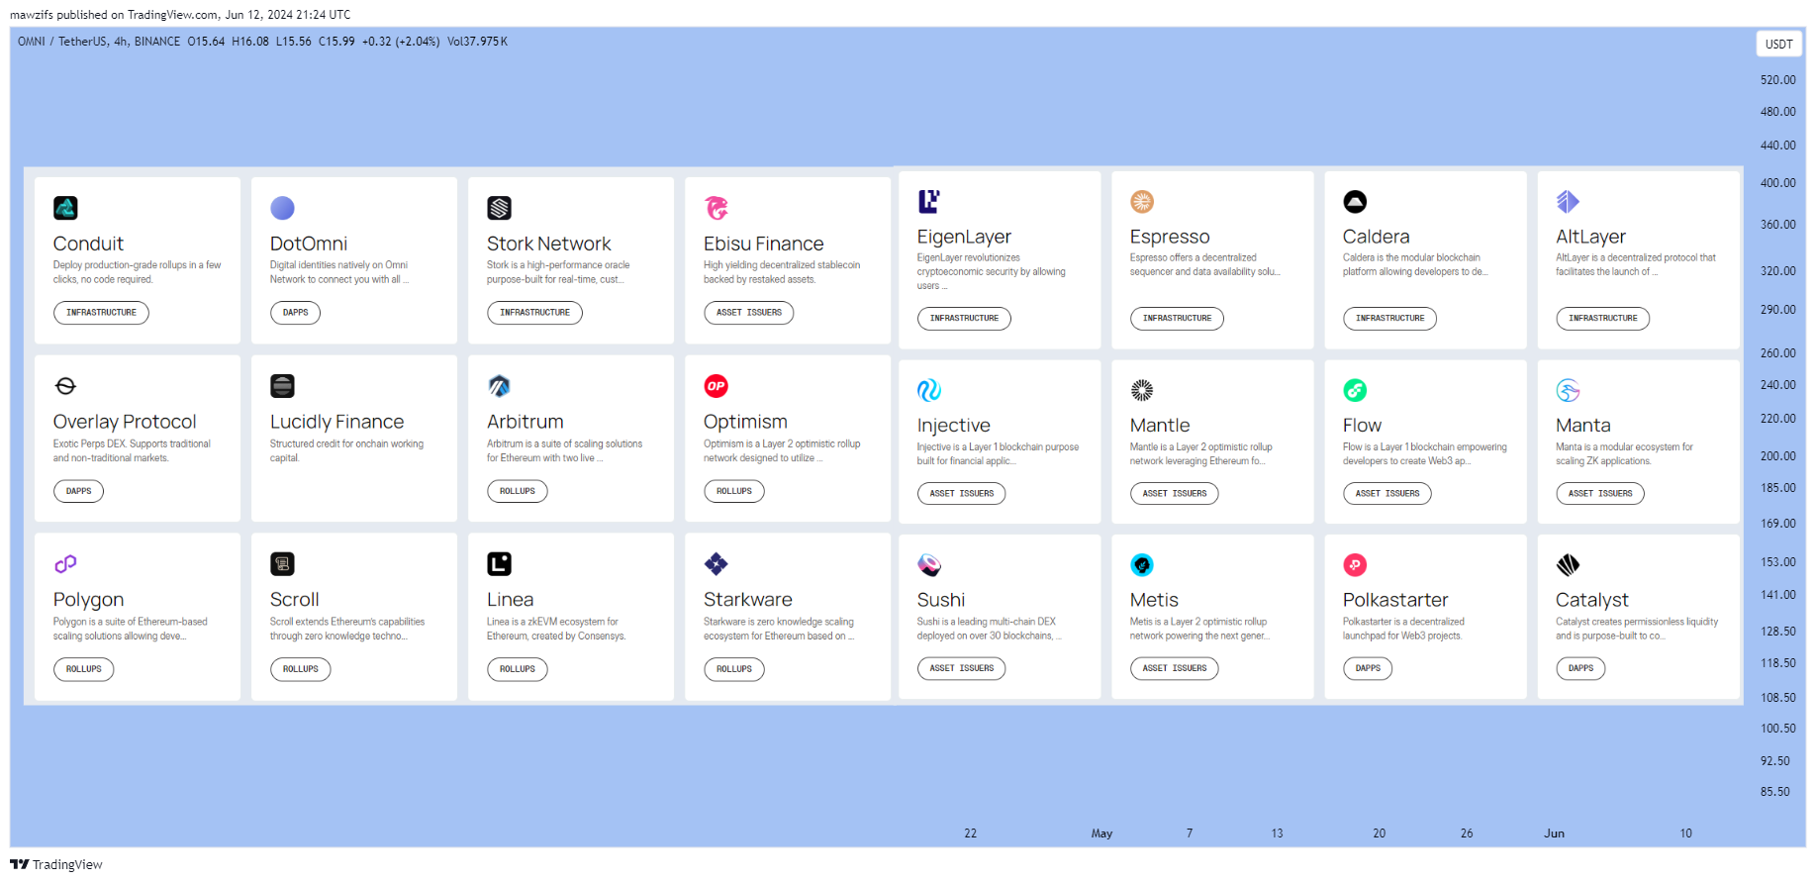Click the Overlay Protocol logo icon
Viewport: 1816px width, 882px height.
(x=65, y=386)
